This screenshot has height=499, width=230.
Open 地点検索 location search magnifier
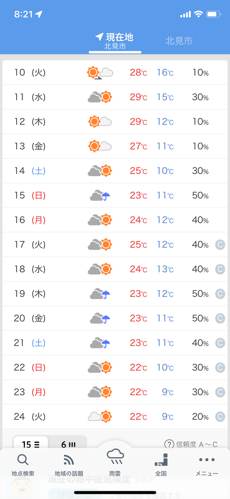[x=23, y=465]
